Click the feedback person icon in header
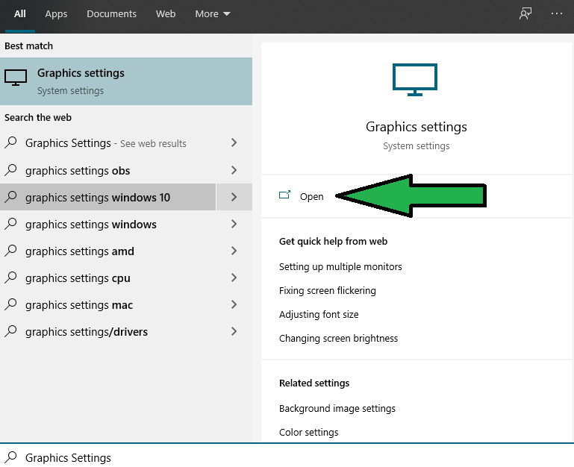 (525, 14)
